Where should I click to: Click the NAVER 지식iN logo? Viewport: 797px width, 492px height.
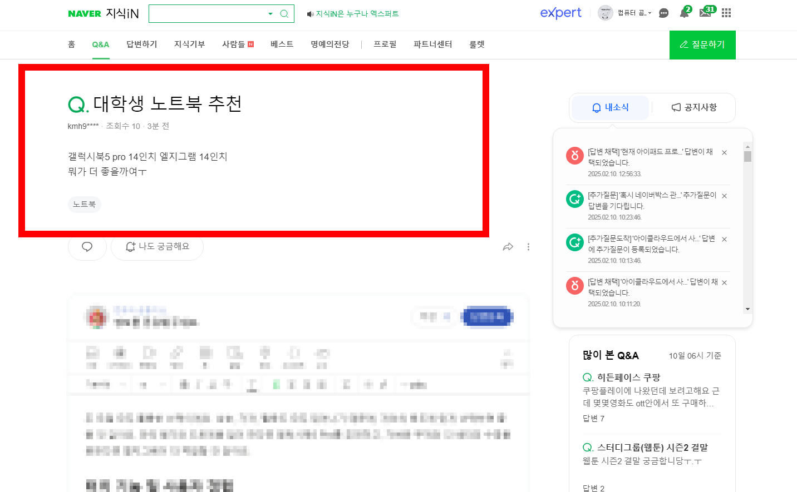coord(103,13)
